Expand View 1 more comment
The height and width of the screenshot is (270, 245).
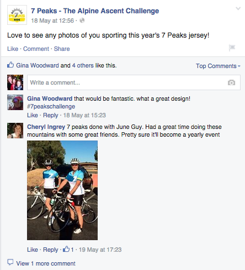46,263
